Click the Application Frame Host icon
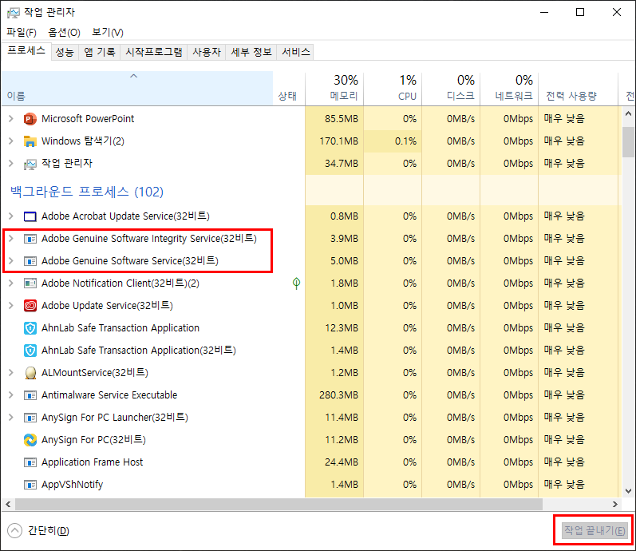The width and height of the screenshot is (636, 551). click(30, 462)
